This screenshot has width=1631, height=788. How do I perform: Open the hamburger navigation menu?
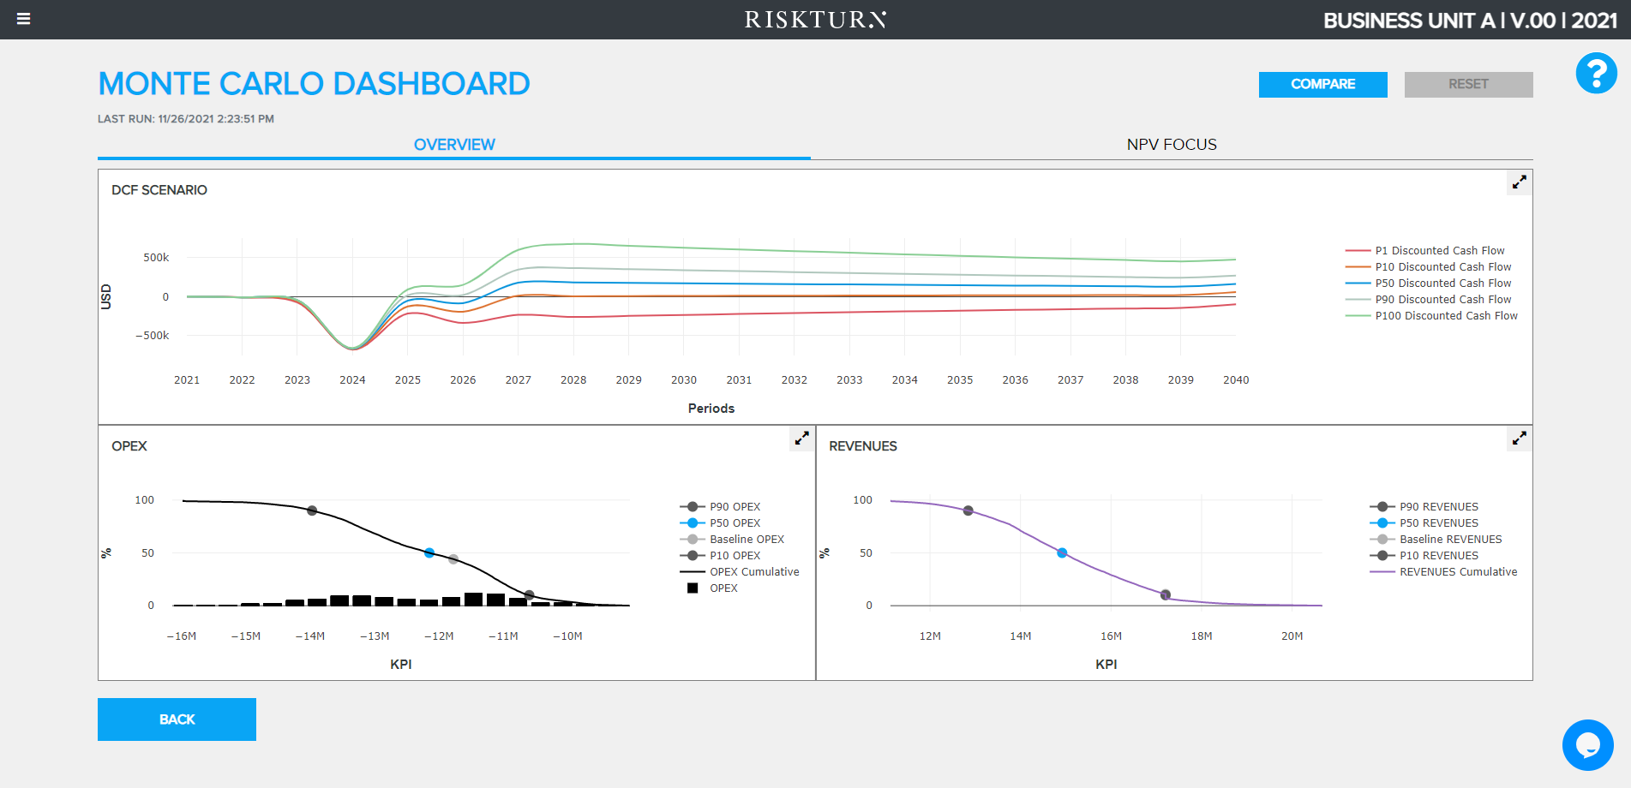[23, 19]
